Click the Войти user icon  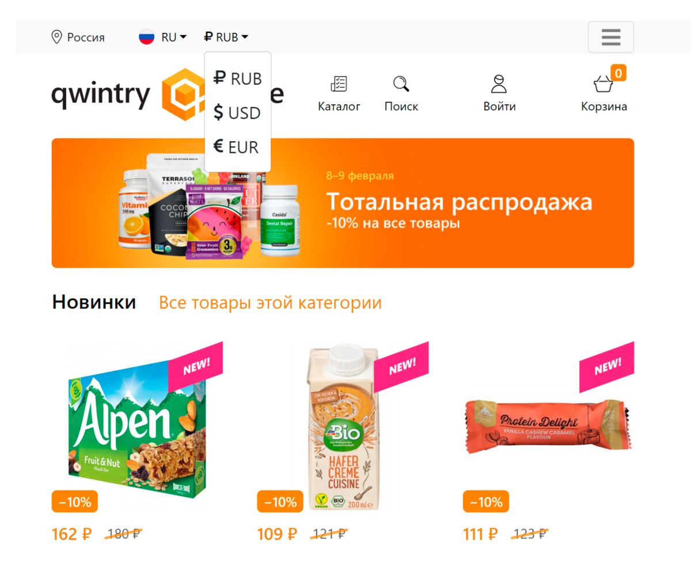[499, 84]
